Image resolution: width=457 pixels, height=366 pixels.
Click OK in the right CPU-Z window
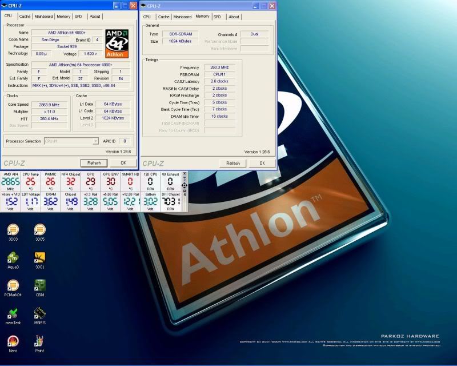(262, 163)
